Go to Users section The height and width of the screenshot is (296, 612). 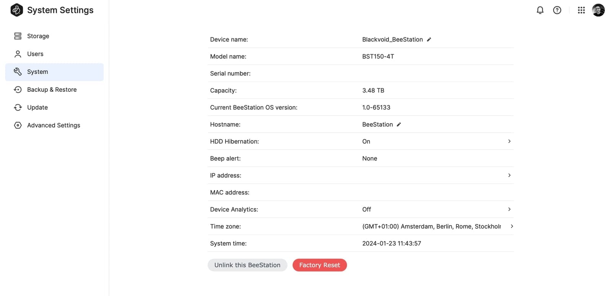pos(54,54)
